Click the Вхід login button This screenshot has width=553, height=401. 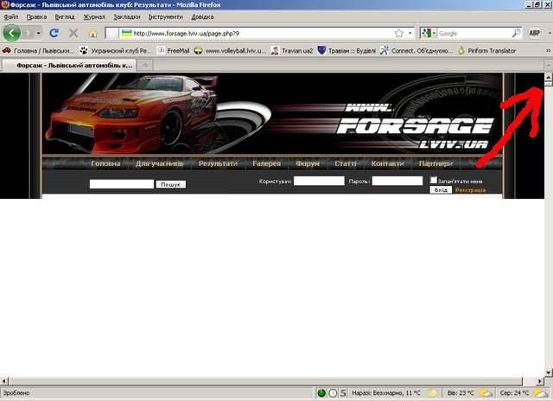point(441,190)
